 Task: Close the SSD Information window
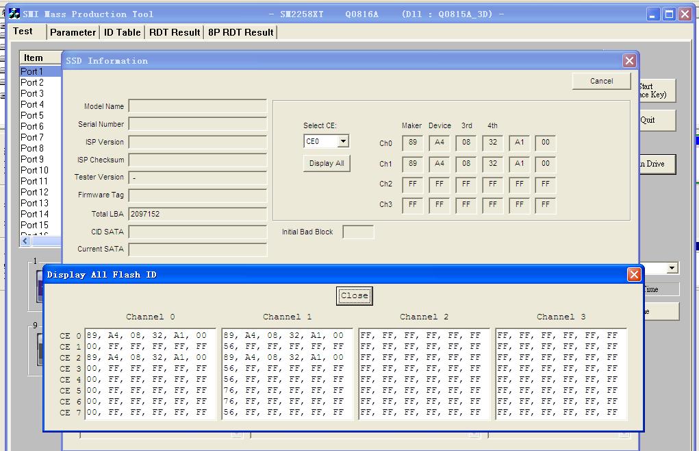tap(629, 61)
